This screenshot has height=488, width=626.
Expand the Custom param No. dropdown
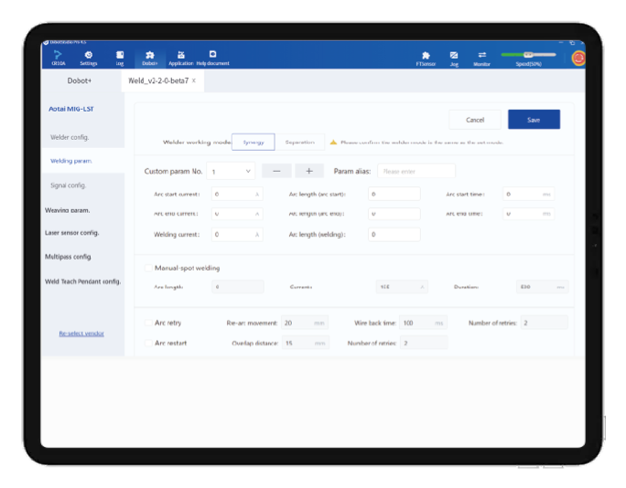coord(231,171)
